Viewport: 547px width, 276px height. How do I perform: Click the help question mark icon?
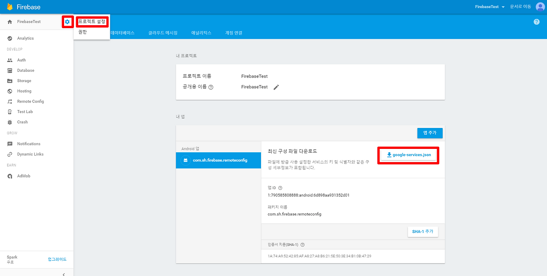537,22
